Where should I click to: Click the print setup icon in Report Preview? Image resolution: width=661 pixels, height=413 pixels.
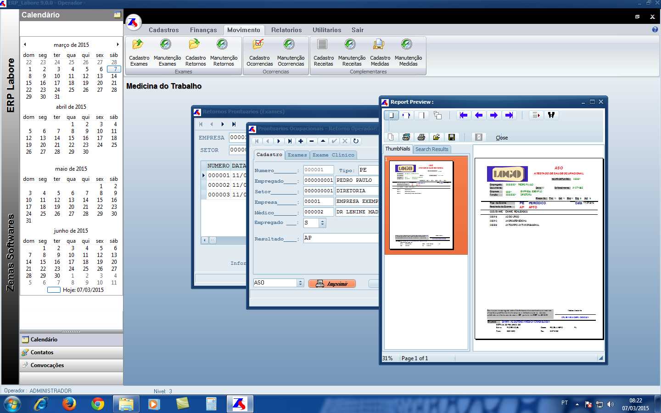(x=406, y=137)
